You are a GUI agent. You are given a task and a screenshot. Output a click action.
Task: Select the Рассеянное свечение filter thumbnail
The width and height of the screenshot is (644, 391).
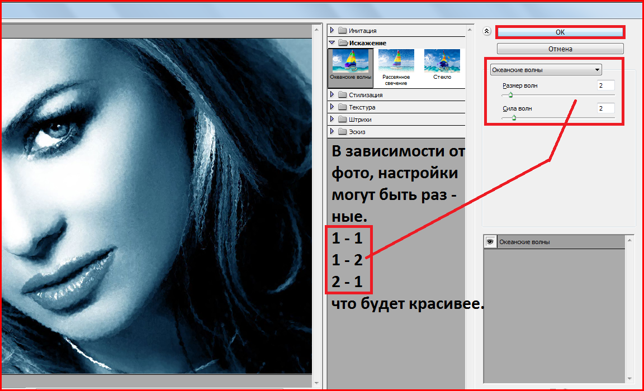396,68
